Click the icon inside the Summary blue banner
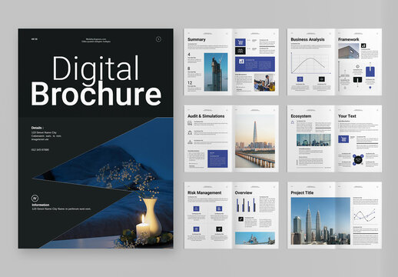This screenshot has width=398, height=277. [241, 62]
